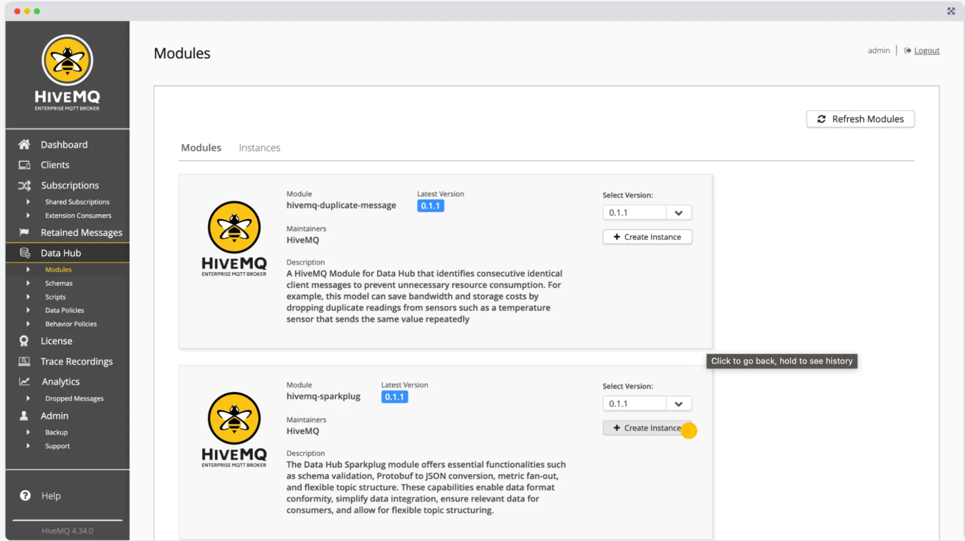Click the Retained Messages flag icon
Image resolution: width=965 pixels, height=541 pixels.
[24, 232]
